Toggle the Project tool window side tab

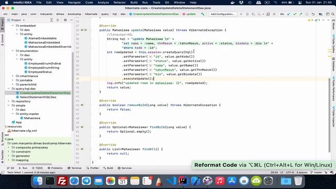(x=2, y=24)
